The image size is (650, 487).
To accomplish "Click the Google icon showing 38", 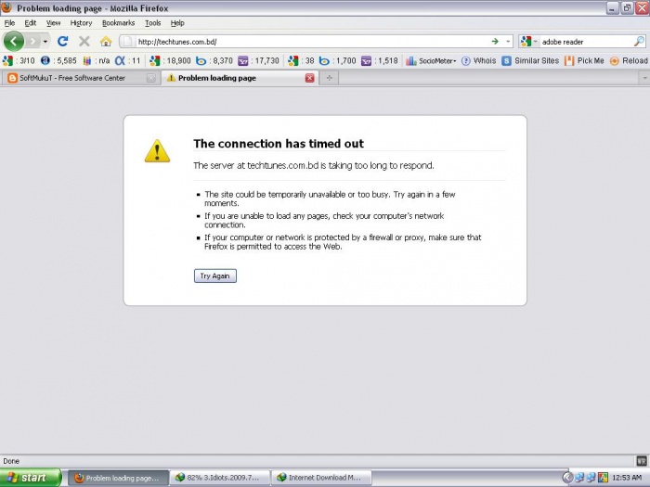I will point(293,61).
